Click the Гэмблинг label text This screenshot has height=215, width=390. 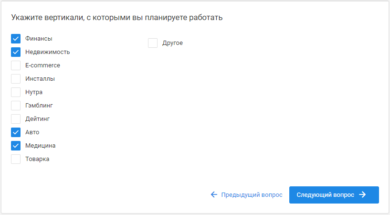click(x=39, y=106)
